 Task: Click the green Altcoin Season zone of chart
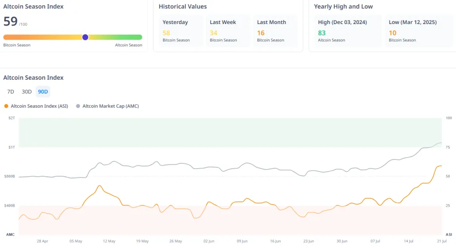pos(230,133)
